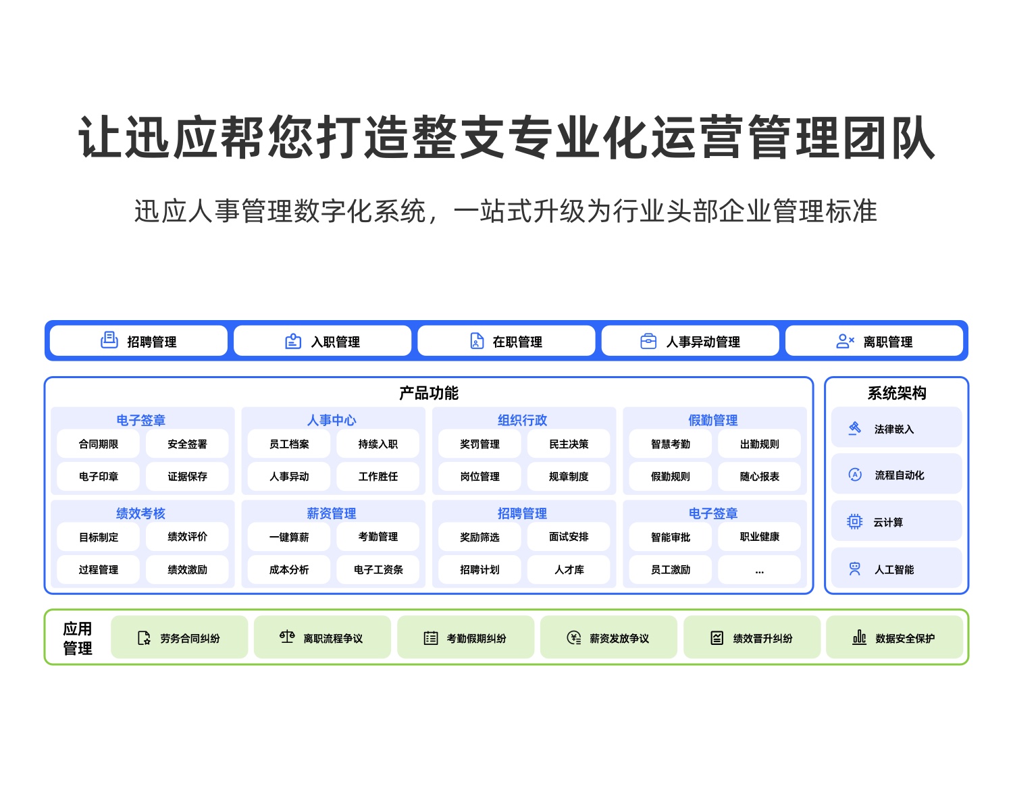
Task: Select the 持续入职 chip
Action: [x=378, y=444]
